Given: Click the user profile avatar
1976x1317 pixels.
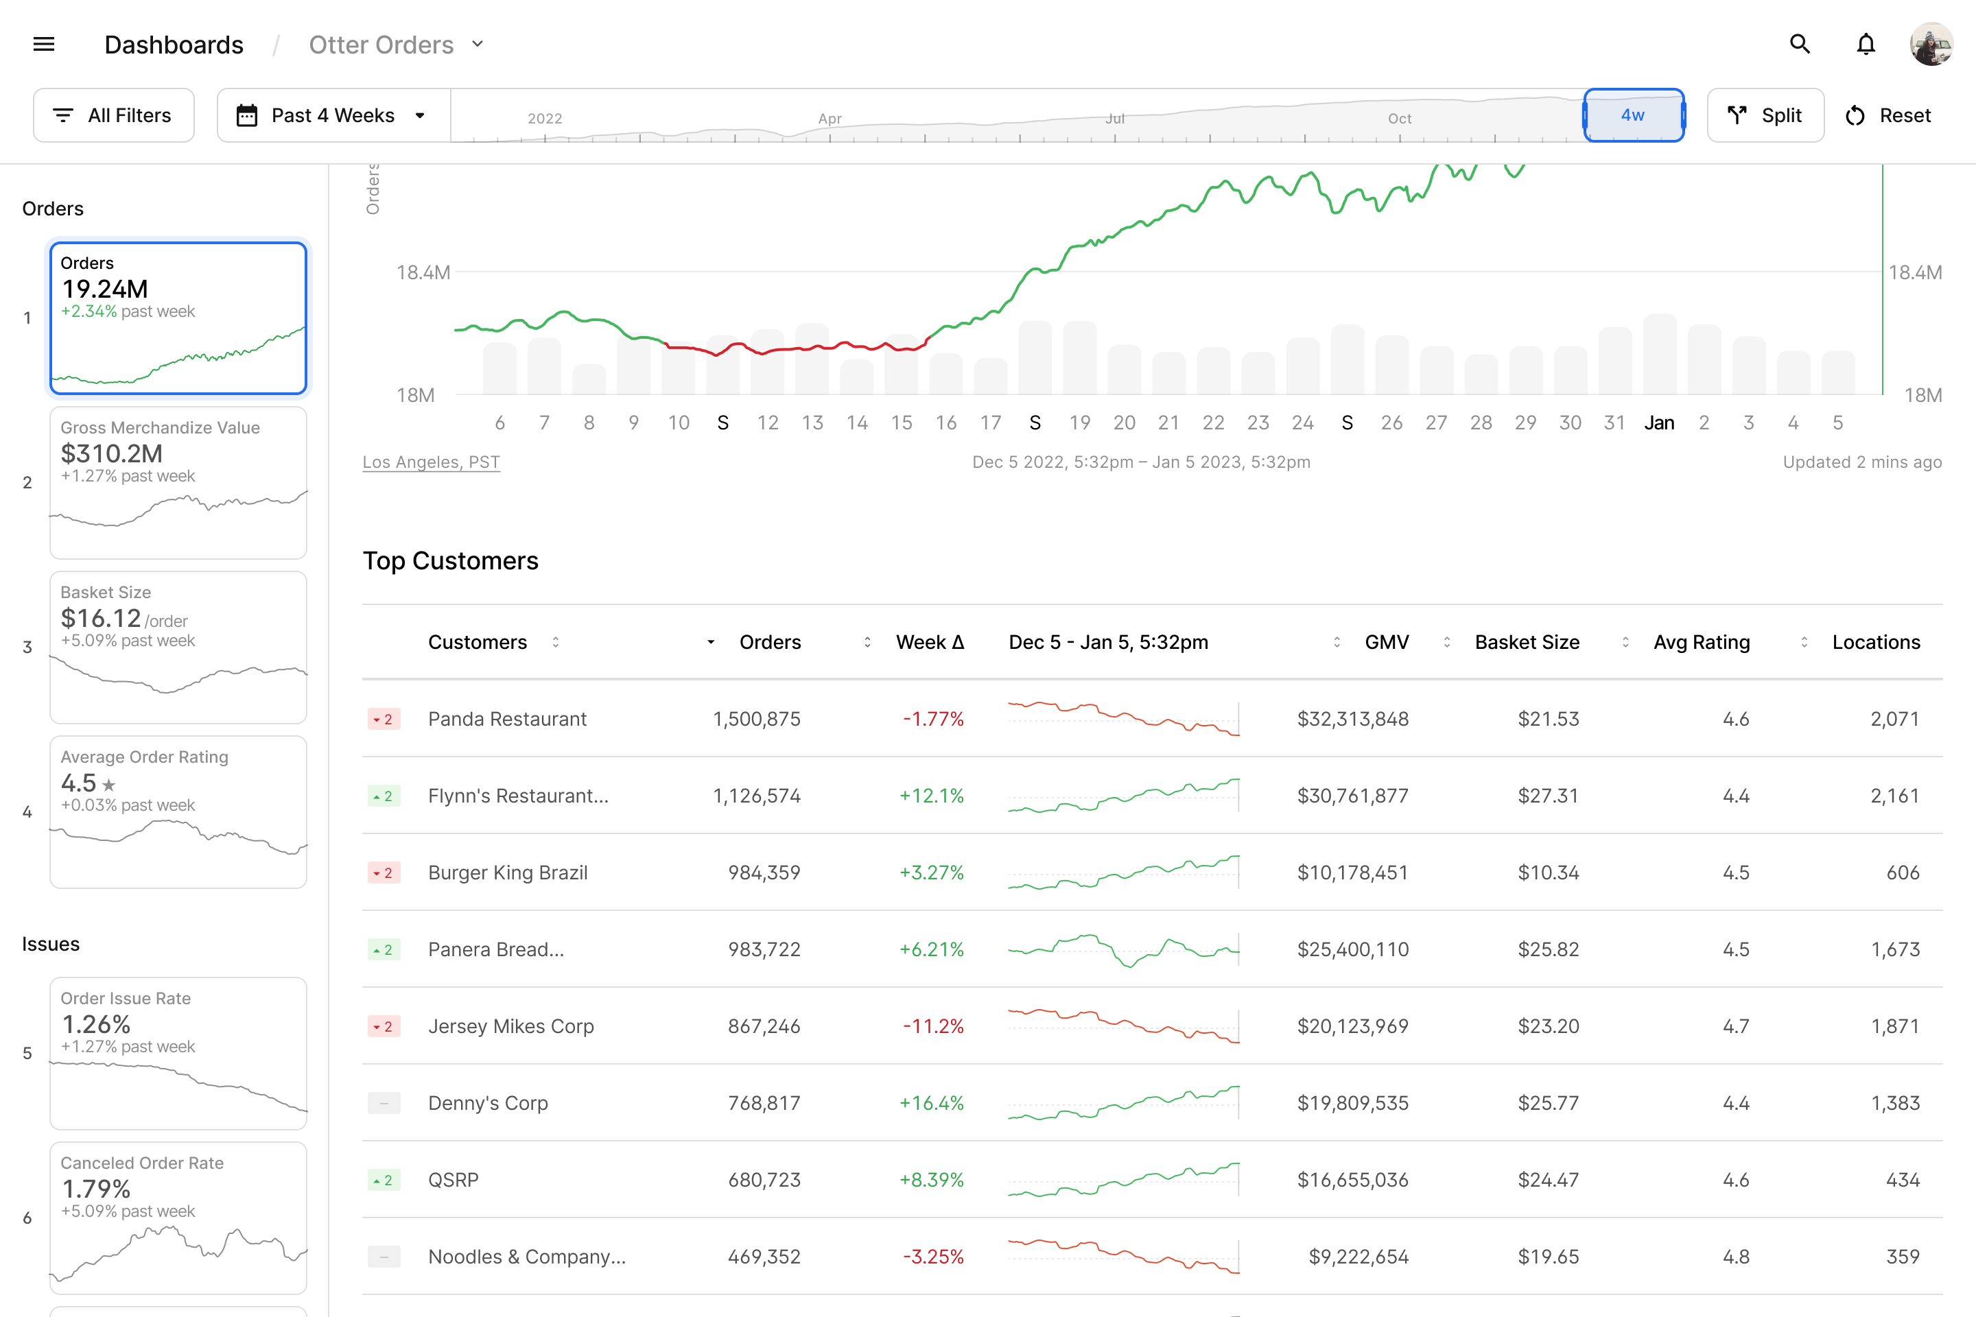Looking at the screenshot, I should click(x=1931, y=45).
